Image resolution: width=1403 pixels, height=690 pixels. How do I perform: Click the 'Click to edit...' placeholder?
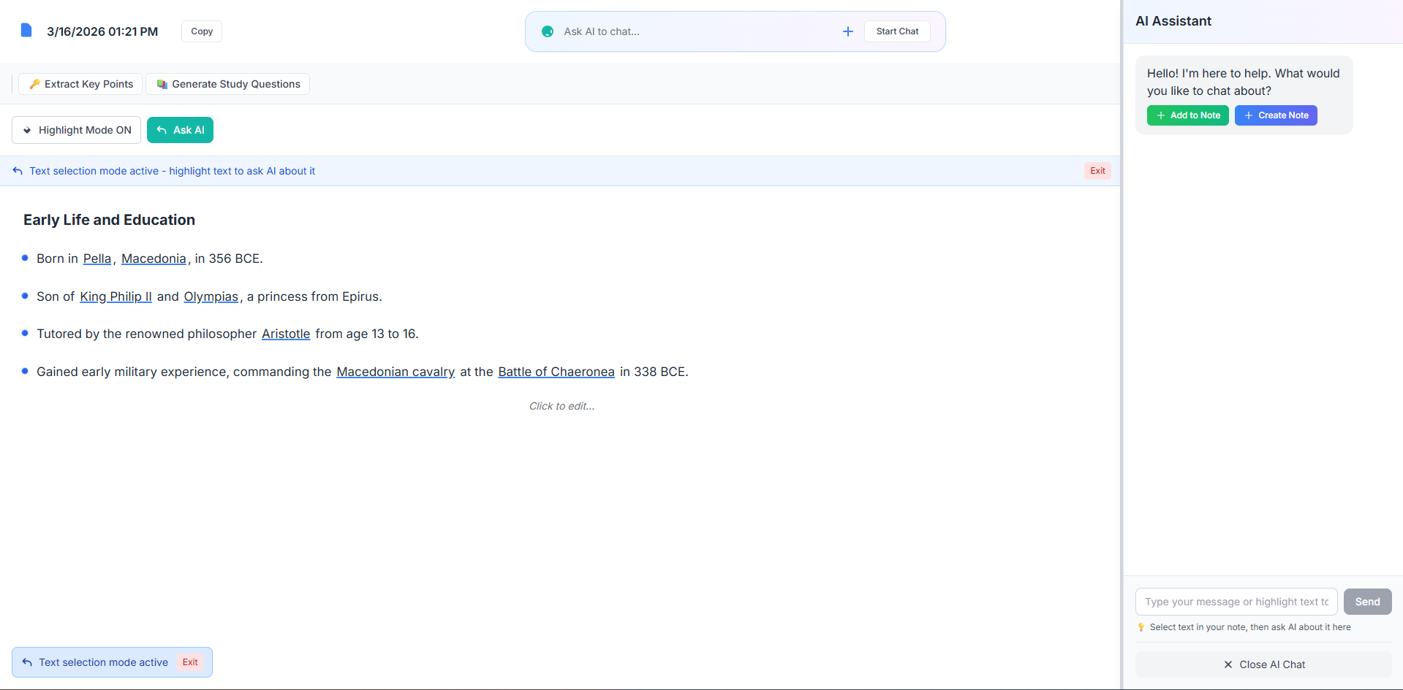pyautogui.click(x=561, y=406)
